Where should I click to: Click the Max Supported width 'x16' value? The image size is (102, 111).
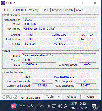click(x=86, y=81)
